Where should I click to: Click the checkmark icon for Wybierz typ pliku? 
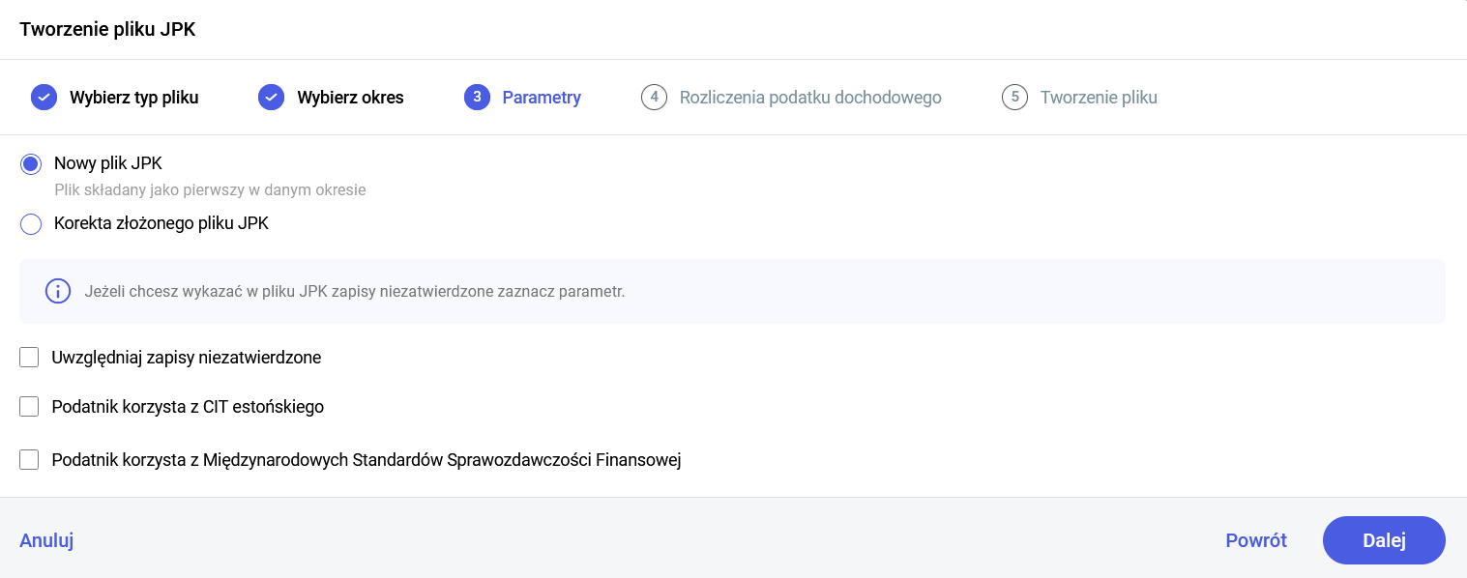[44, 98]
